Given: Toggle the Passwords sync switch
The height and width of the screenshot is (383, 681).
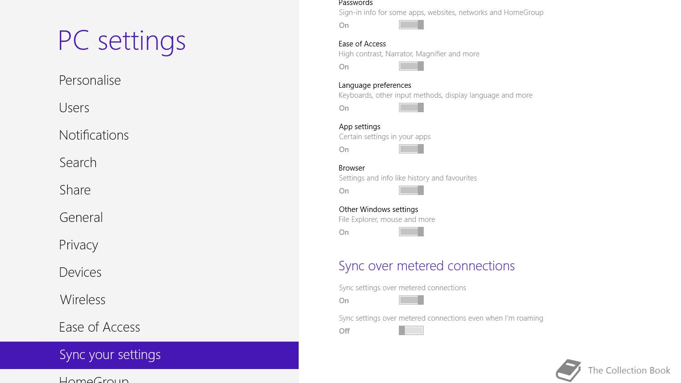Looking at the screenshot, I should click(x=411, y=25).
